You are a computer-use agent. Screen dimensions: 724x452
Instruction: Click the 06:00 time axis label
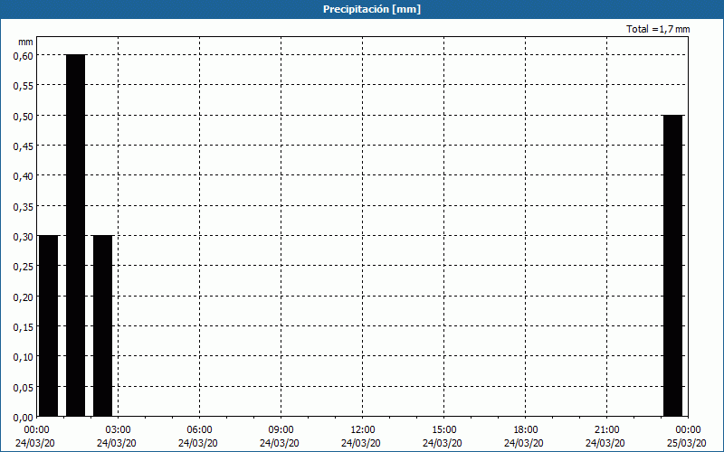[x=199, y=430]
